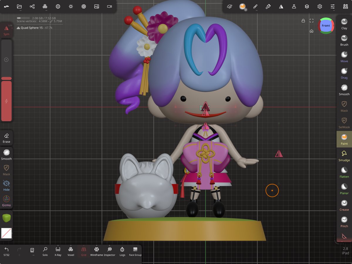Open the Camera settings menu

pyautogui.click(x=109, y=6)
